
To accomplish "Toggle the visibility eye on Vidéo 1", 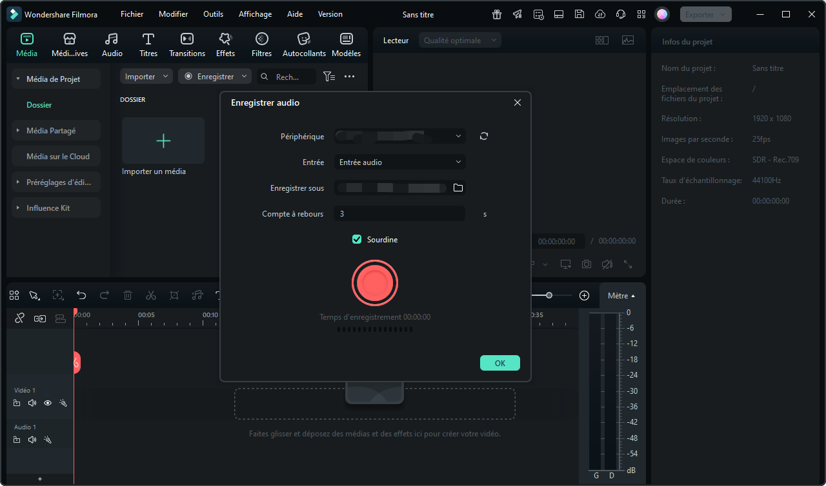I will tap(48, 403).
